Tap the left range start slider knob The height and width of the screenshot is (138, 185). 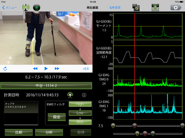[113, 126]
